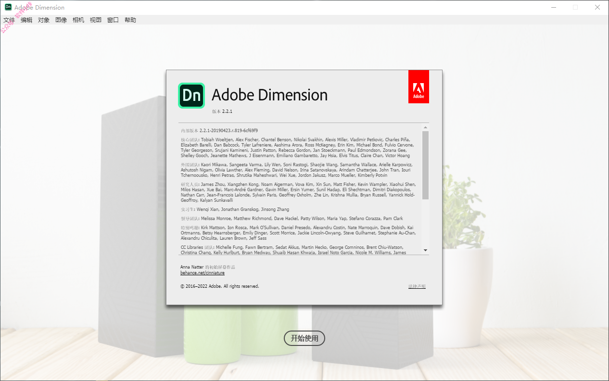The height and width of the screenshot is (381, 609).
Task: Close the Adobe Dimension window
Action: [x=597, y=7]
